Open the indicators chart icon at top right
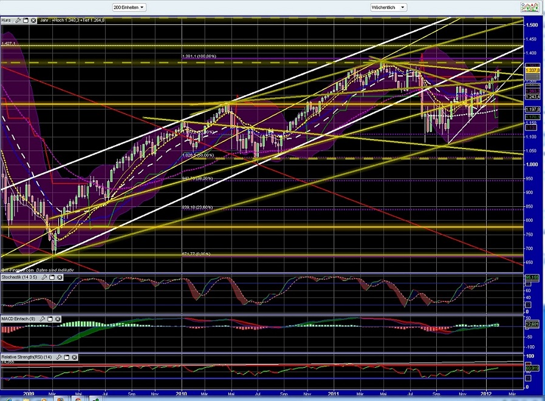This screenshot has height=401, width=545. coord(529,7)
